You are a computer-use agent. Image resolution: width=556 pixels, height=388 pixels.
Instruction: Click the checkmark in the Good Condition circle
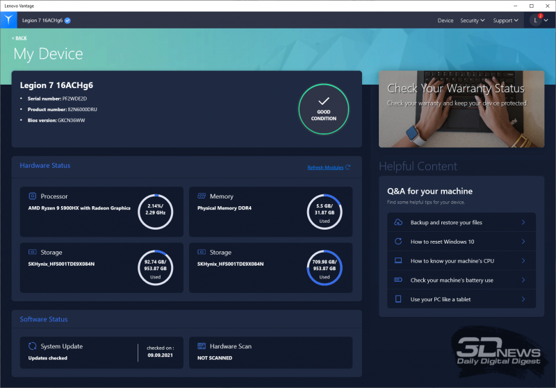[324, 101]
